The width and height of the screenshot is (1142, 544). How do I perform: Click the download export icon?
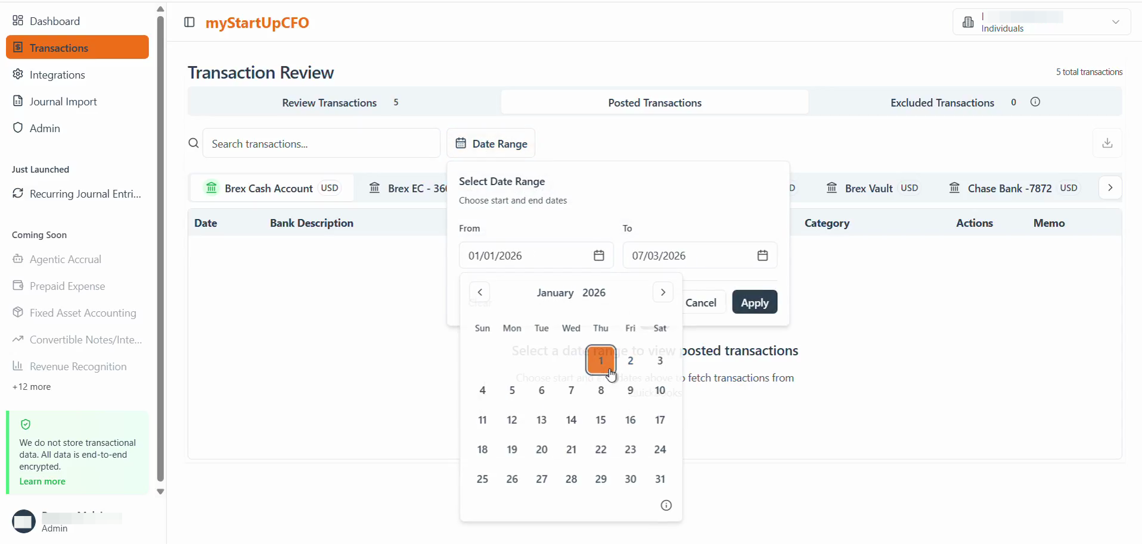(x=1107, y=143)
